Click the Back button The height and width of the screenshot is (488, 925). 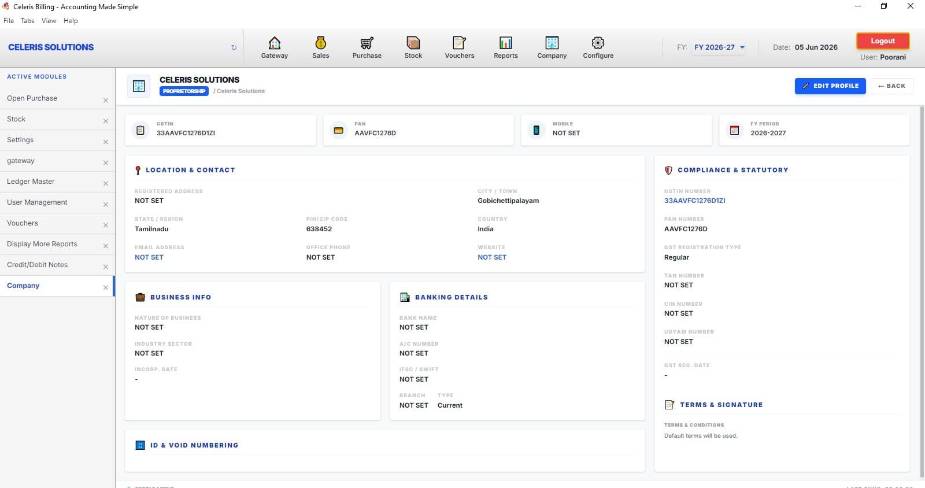coord(892,86)
